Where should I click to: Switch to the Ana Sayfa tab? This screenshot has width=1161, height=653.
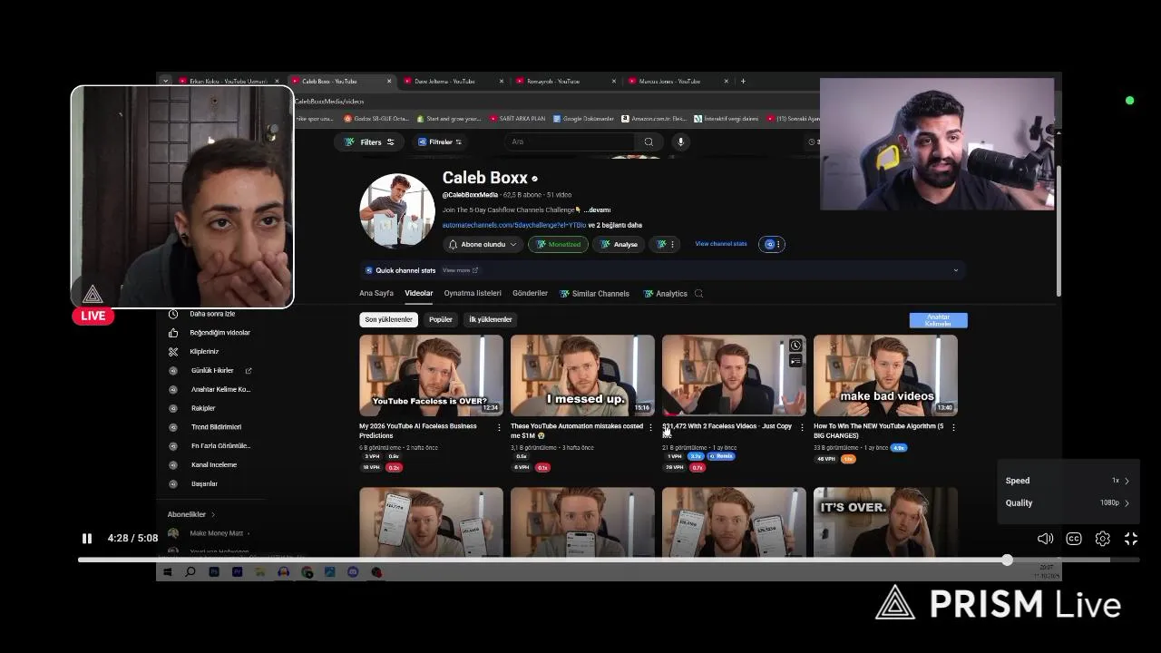376,294
